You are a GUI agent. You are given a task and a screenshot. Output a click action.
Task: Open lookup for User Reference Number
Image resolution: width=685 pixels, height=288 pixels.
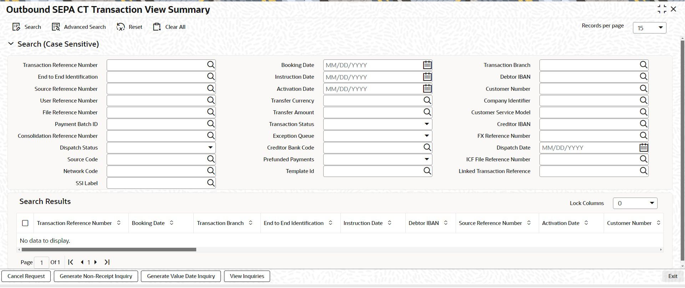point(211,100)
